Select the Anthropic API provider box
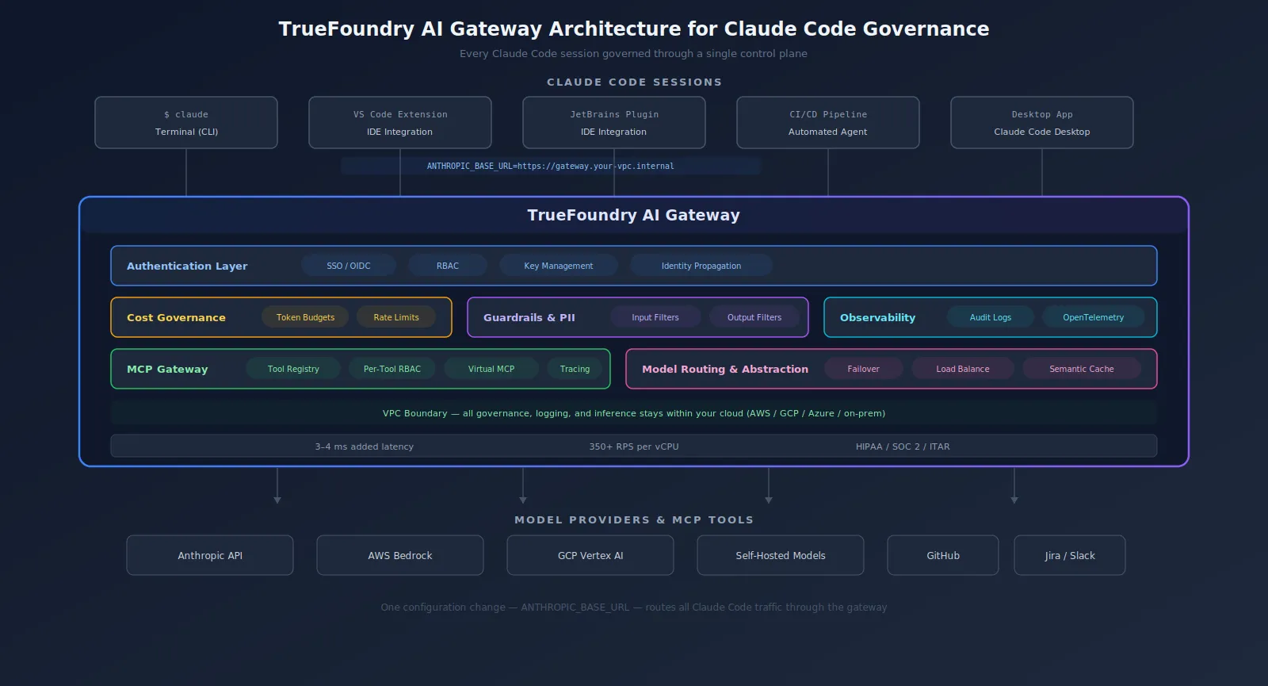Image resolution: width=1268 pixels, height=686 pixels. pos(210,555)
